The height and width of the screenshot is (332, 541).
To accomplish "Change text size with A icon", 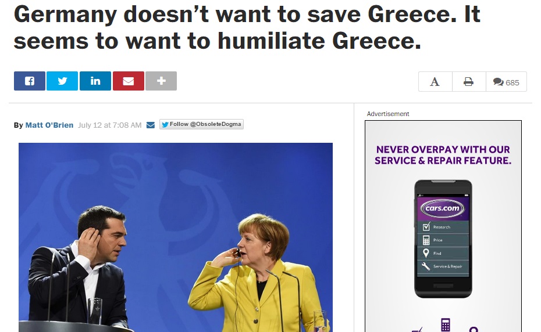I will (x=435, y=82).
